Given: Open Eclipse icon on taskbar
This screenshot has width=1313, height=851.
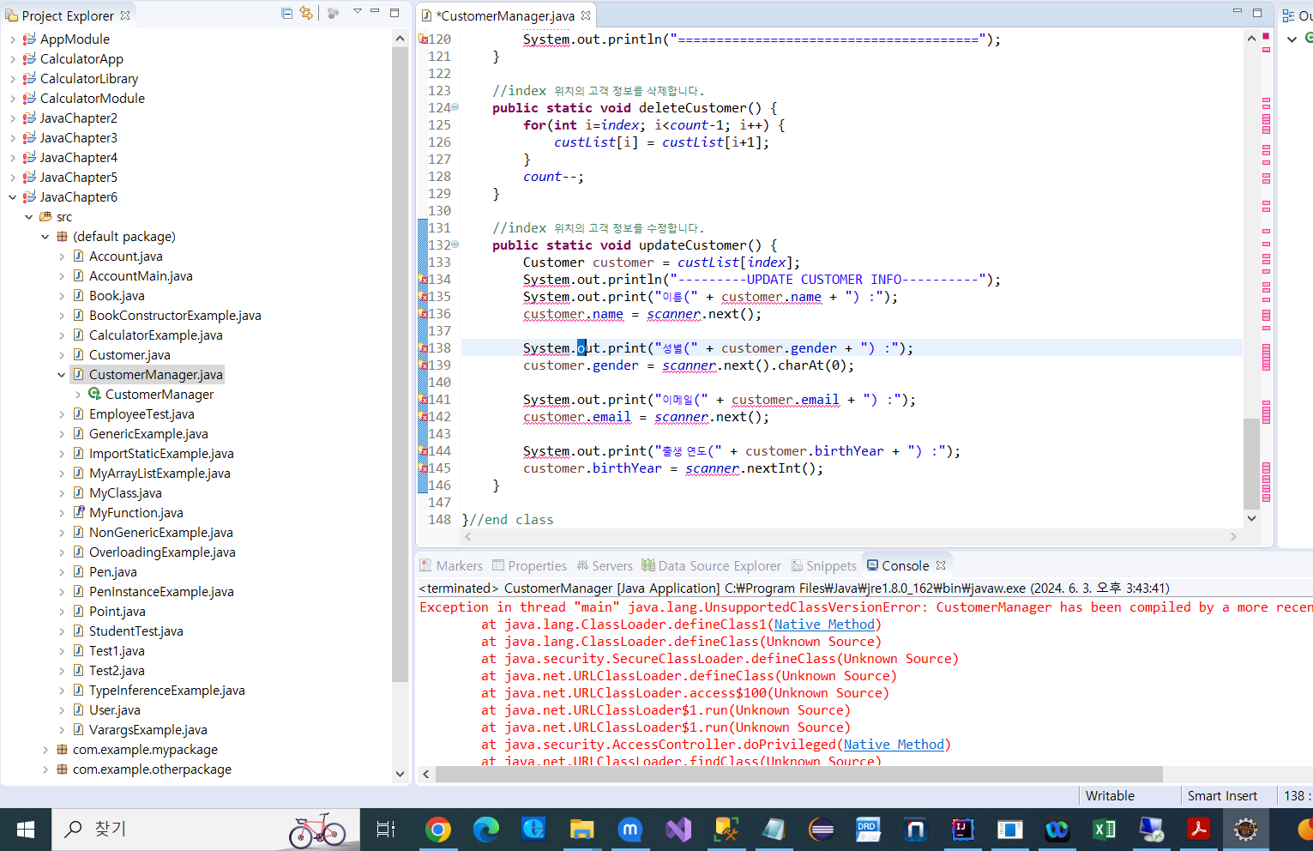Looking at the screenshot, I should 822,830.
